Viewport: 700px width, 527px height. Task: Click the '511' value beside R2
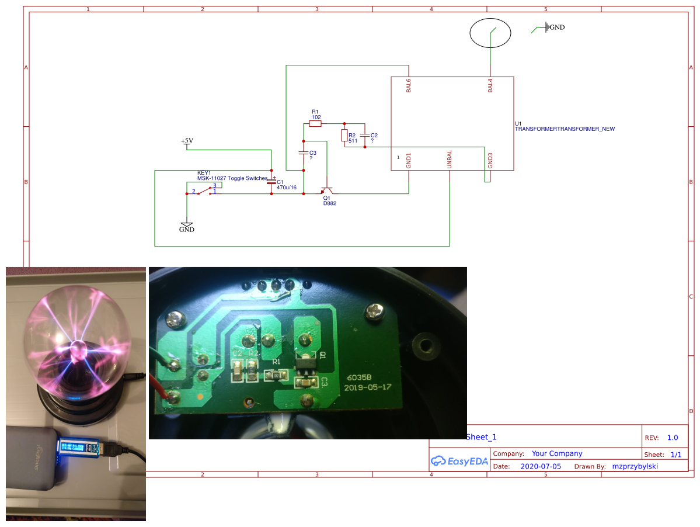353,141
